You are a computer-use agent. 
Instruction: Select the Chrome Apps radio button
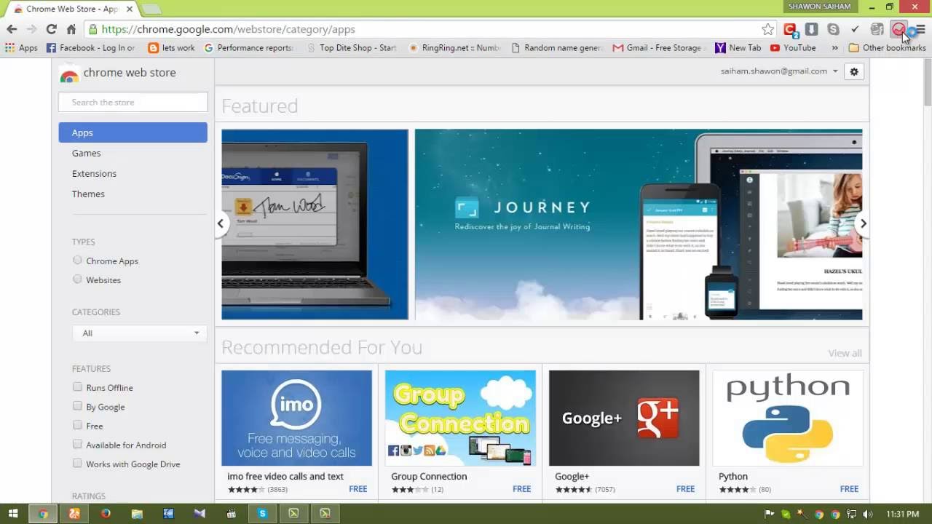tap(77, 261)
